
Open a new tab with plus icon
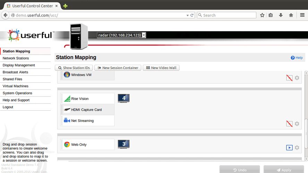coord(66,6)
